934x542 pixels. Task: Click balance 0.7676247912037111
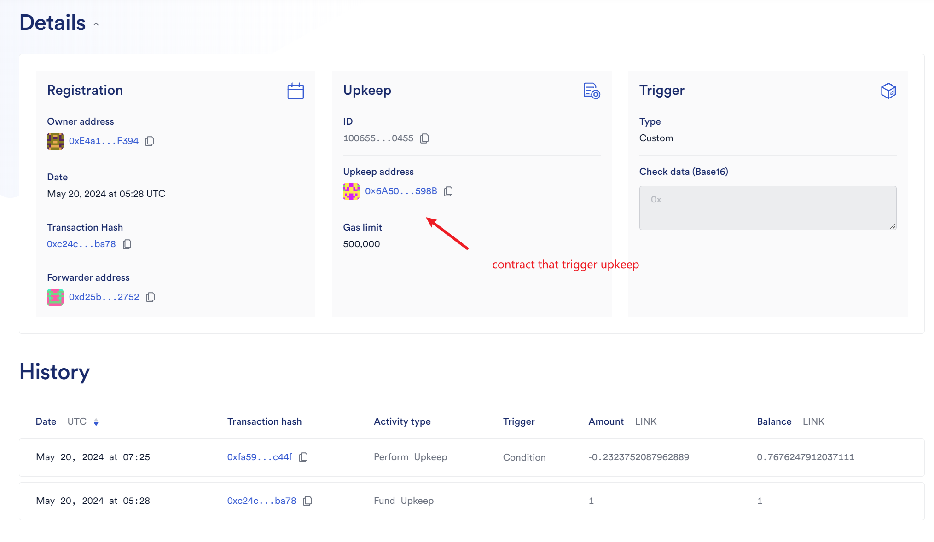point(806,457)
